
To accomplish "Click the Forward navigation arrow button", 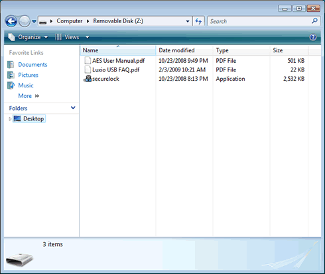I will pos(25,21).
